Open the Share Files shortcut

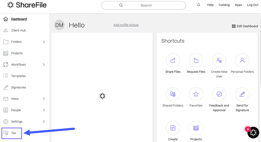[x=173, y=61]
